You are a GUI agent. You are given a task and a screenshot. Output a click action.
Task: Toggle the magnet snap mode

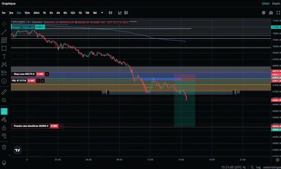4,111
